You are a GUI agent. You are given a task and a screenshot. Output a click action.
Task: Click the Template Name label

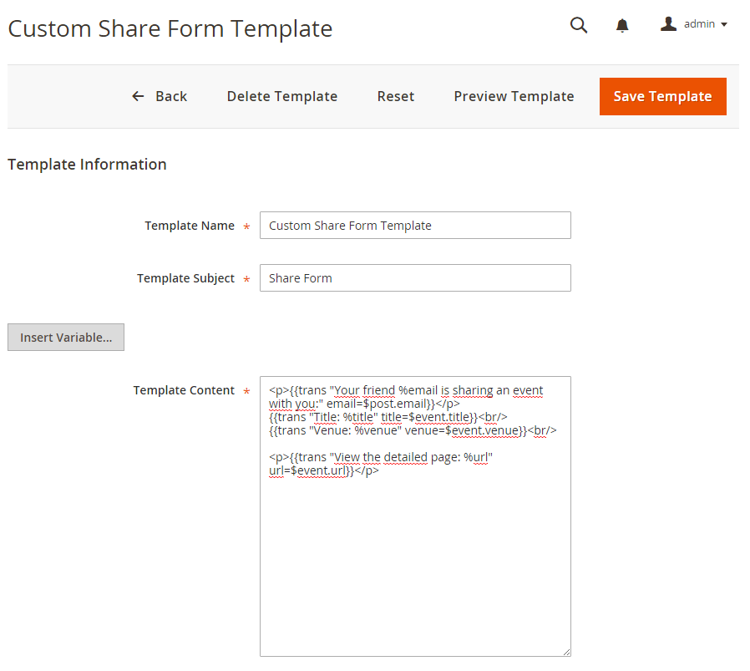[190, 226]
